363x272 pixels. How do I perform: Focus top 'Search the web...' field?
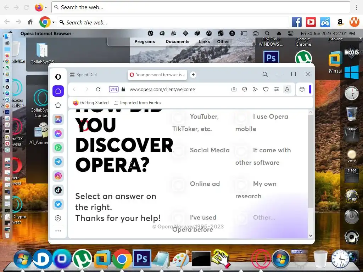[201, 7]
